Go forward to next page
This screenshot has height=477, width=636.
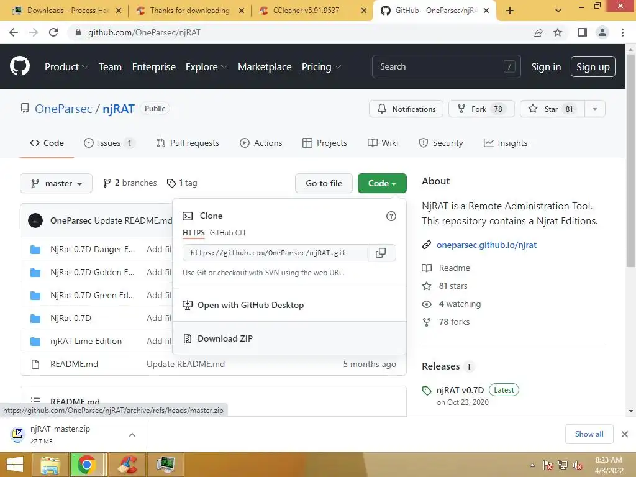pyautogui.click(x=34, y=32)
